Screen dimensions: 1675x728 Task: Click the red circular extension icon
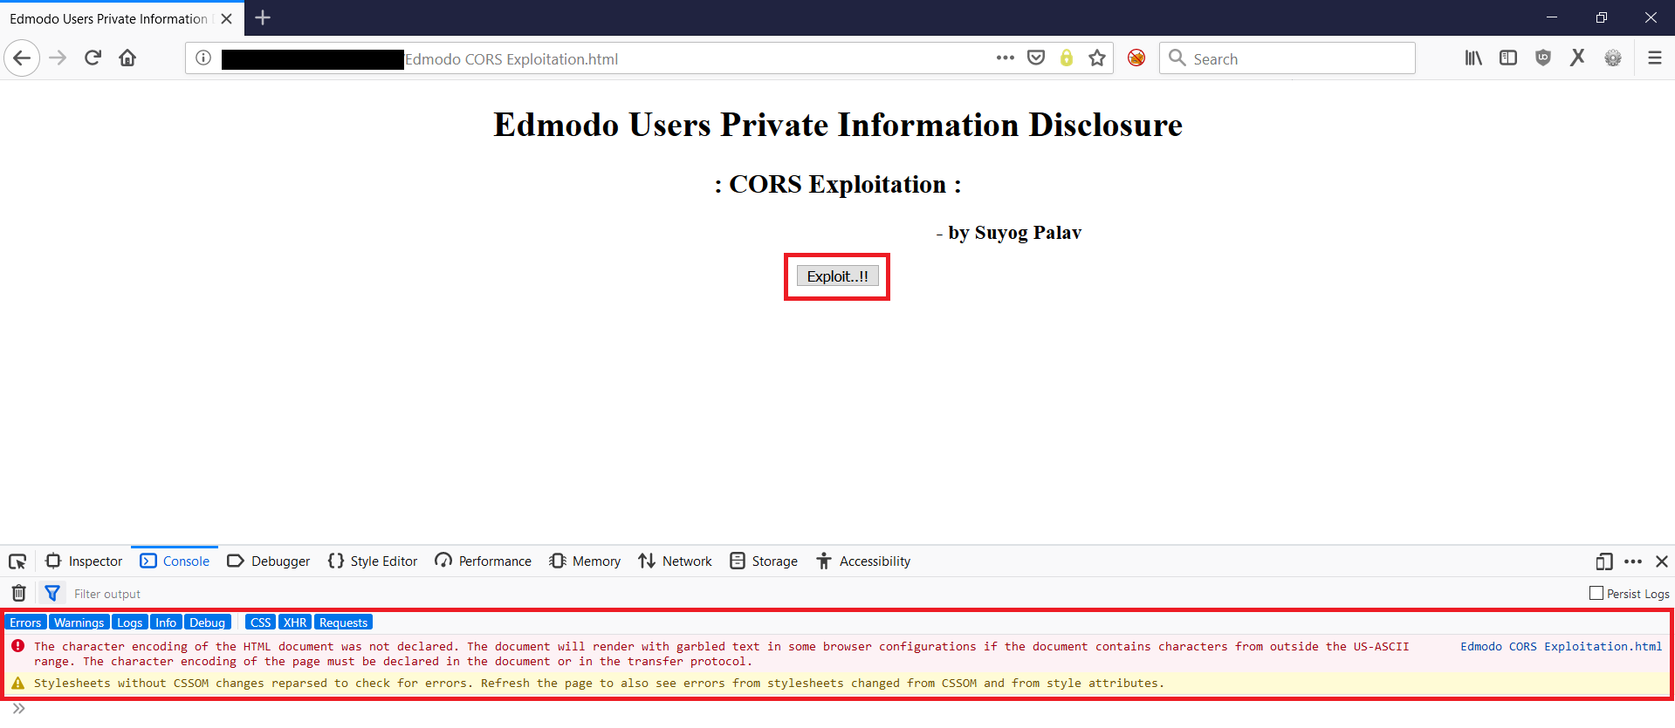tap(1136, 58)
